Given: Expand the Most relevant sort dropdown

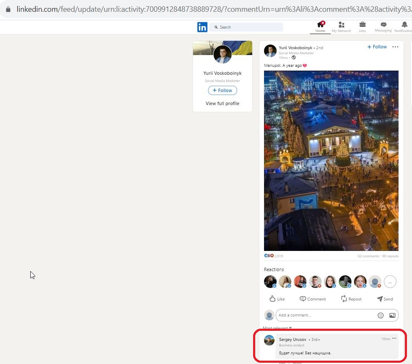Looking at the screenshot, I should 277,328.
